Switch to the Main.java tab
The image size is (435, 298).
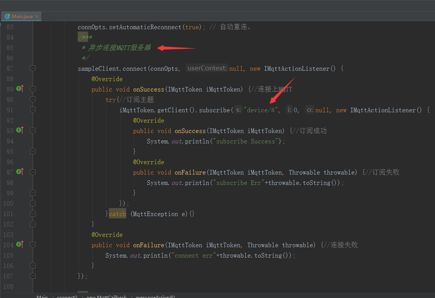(22, 17)
